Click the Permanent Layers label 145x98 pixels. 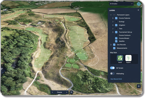(x=123, y=15)
